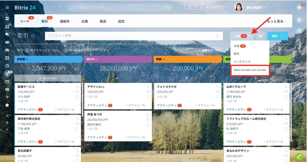
Task: Open 下条 俊男 contact link
Action: pyautogui.click(x=24, y=129)
